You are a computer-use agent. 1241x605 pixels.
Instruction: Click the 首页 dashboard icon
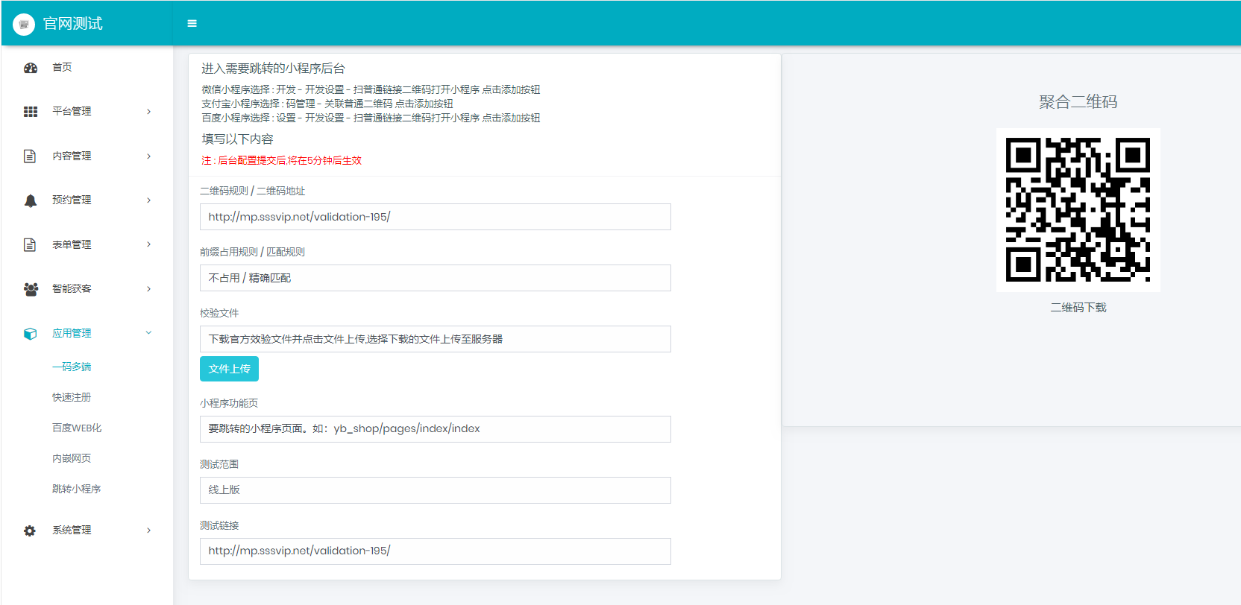31,68
